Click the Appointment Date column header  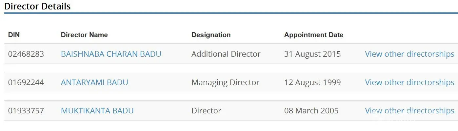[x=313, y=35]
